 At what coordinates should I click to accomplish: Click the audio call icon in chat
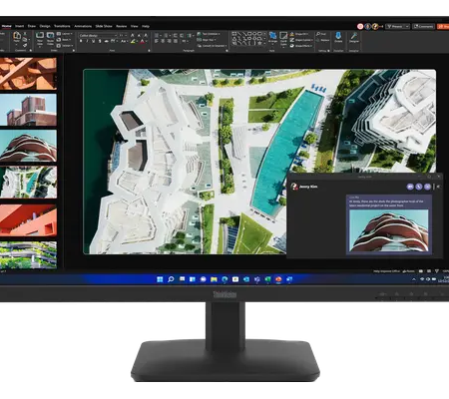click(419, 187)
